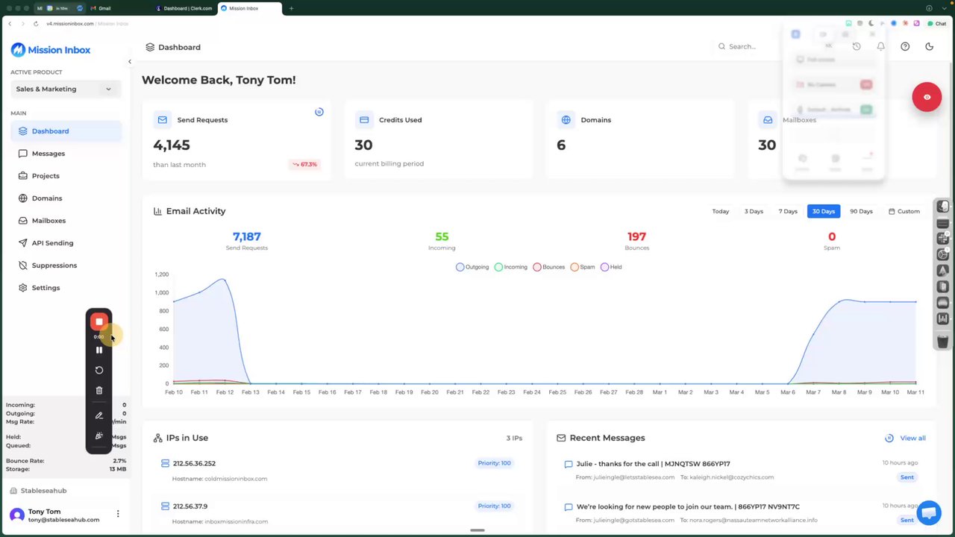Open the Tony Tom user options menu
955x537 pixels.
[117, 514]
